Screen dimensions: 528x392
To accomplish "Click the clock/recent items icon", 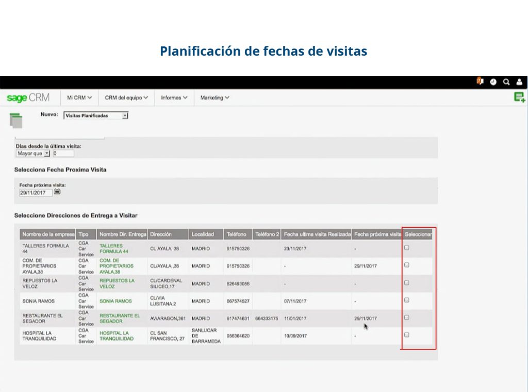I will 493,82.
